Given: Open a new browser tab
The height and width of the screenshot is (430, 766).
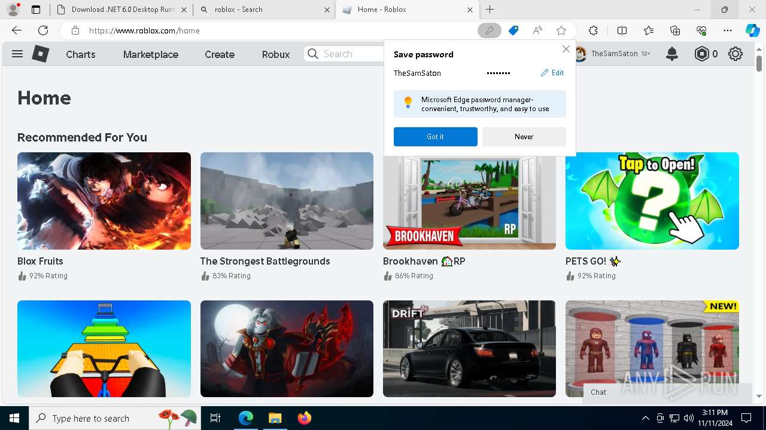Looking at the screenshot, I should (x=490, y=10).
